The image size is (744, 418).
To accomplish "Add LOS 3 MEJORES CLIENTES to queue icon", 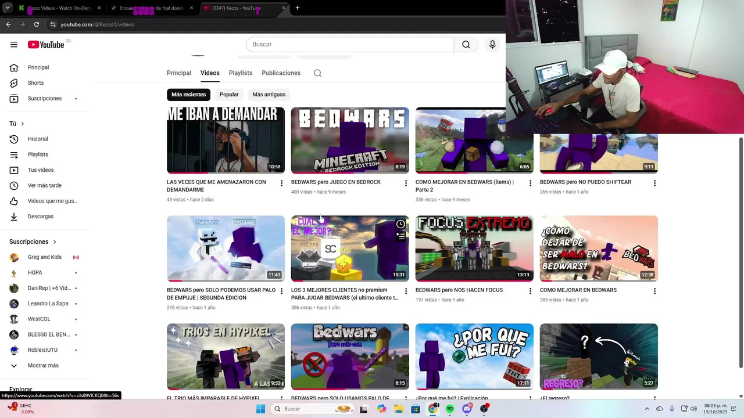I will [400, 236].
